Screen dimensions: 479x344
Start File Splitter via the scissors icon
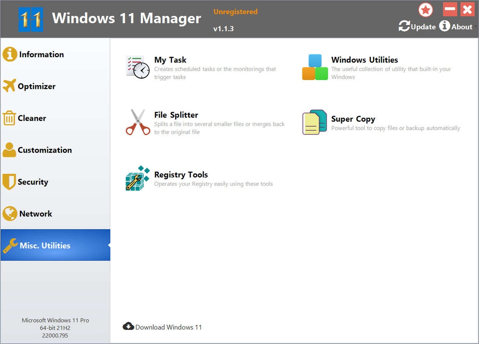138,122
